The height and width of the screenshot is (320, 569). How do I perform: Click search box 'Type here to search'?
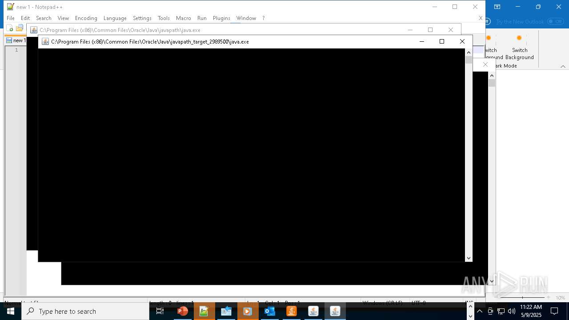tap(85, 312)
